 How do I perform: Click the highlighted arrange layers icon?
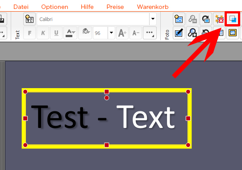[x=233, y=19]
